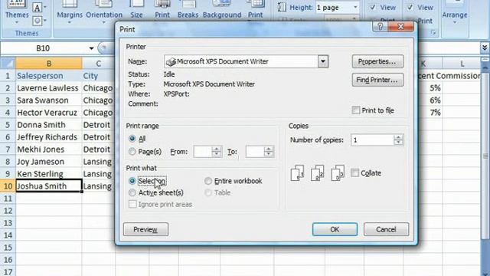Confirm printing with the OK button
The image size is (490, 276).
(x=335, y=229)
